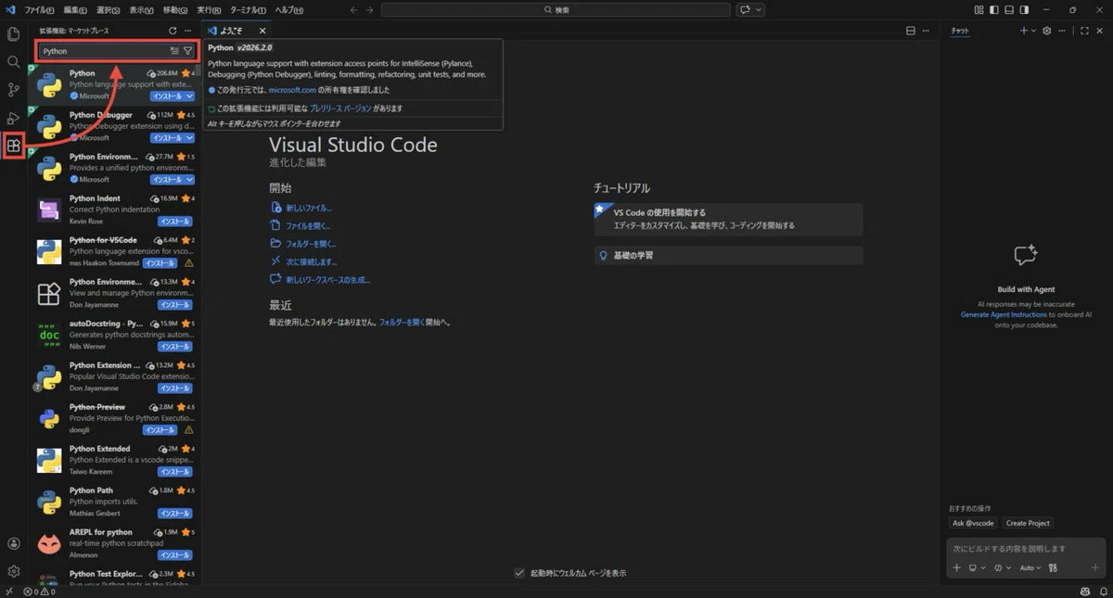Open the 基礎の学習 walkthrough
The width and height of the screenshot is (1113, 598).
[728, 255]
